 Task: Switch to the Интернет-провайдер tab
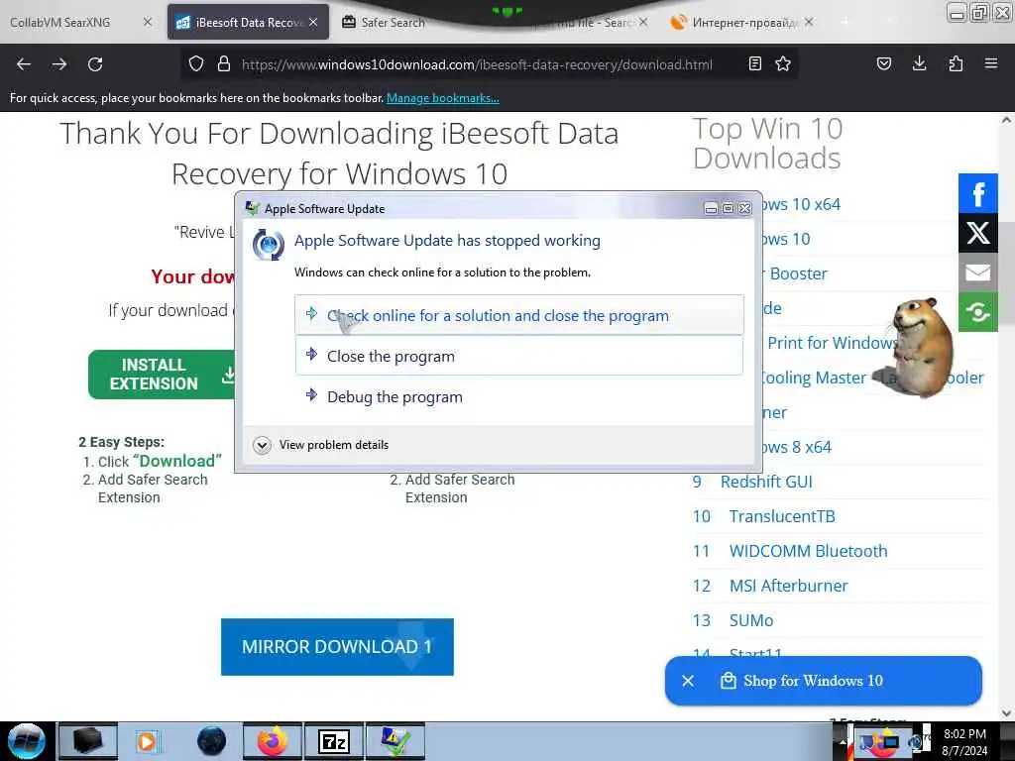point(741,22)
